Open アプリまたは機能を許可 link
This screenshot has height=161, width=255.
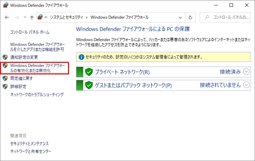point(37,47)
